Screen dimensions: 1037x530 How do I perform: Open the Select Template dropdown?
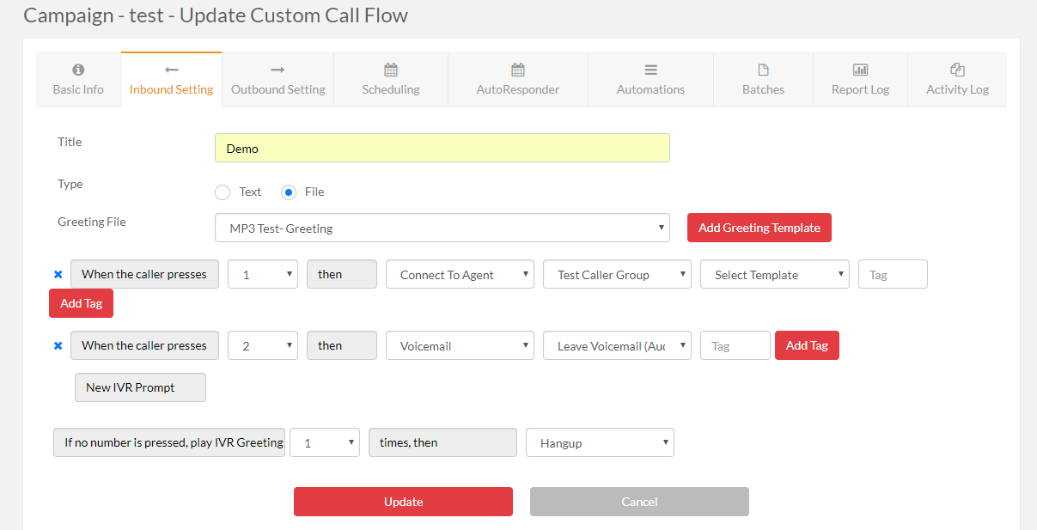point(774,275)
